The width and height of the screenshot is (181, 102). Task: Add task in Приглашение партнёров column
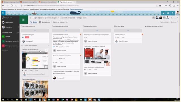click(66, 30)
